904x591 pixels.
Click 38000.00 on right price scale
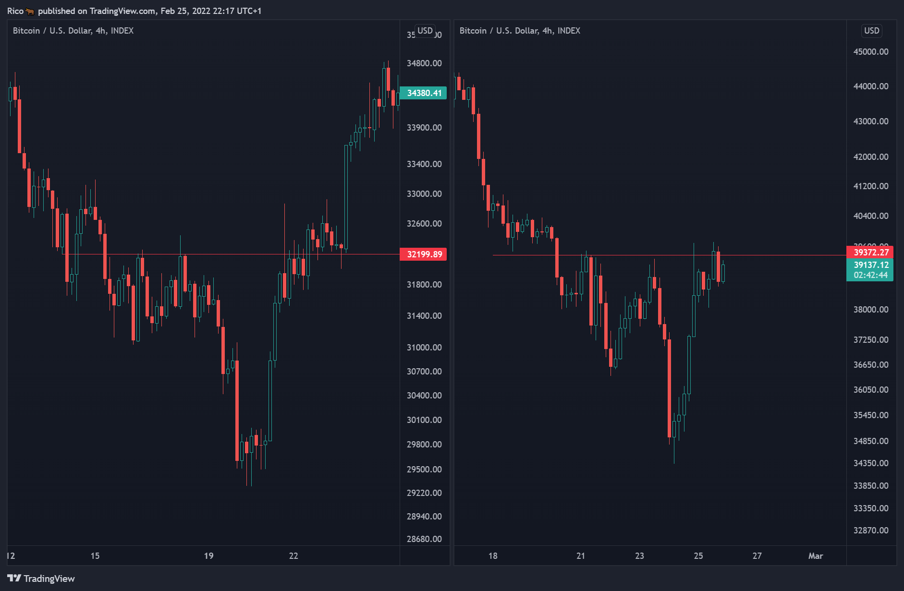(871, 310)
